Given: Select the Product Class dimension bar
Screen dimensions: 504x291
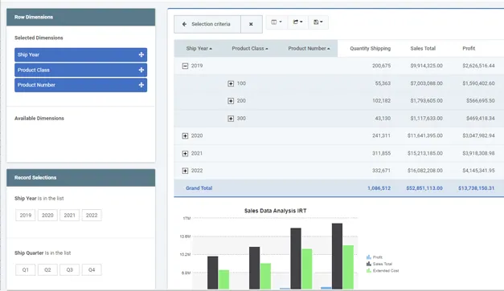Looking at the screenshot, I should click(x=80, y=70).
